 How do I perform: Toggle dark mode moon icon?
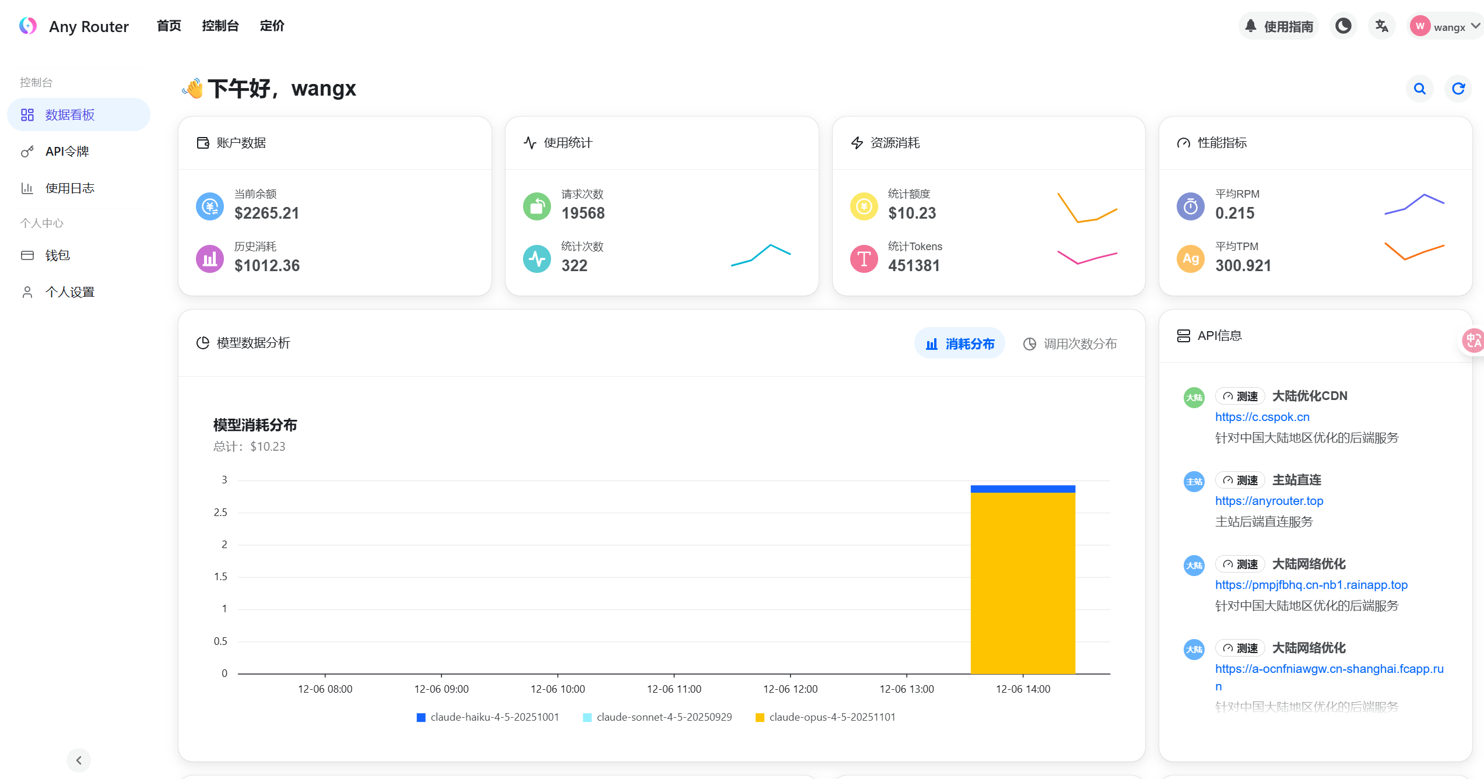[x=1343, y=26]
